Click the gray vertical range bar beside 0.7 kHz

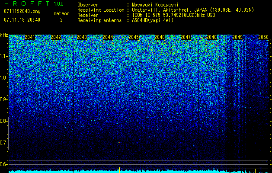tap(9, 134)
